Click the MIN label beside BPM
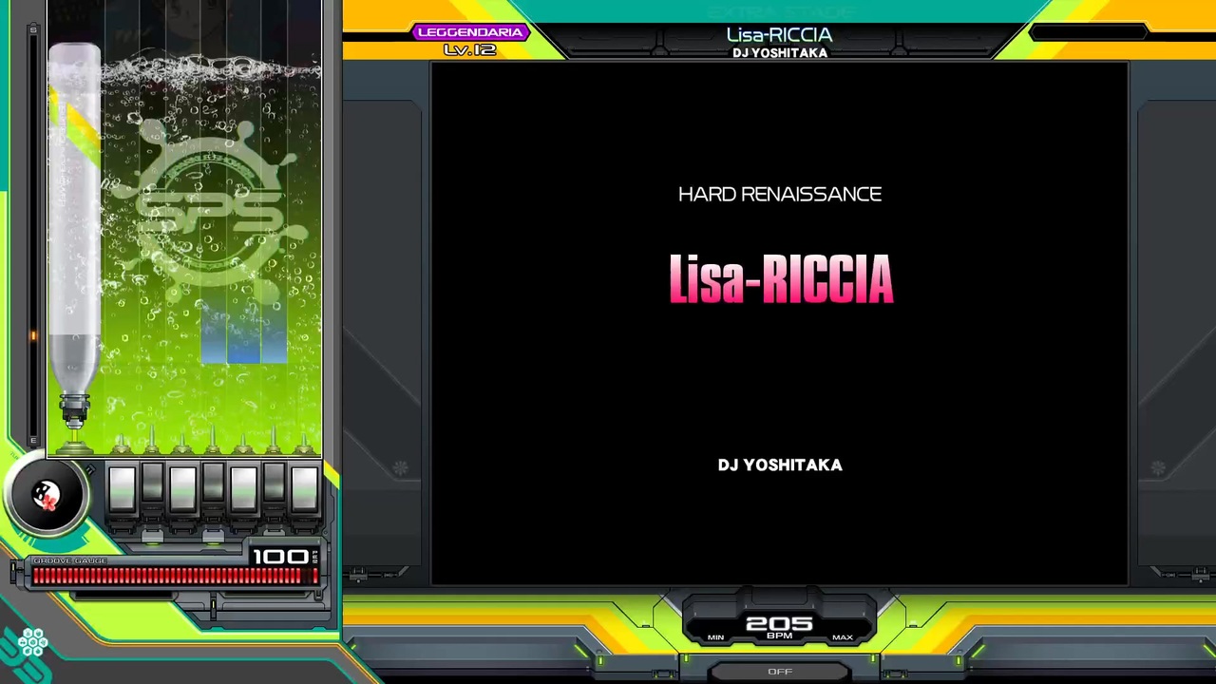The height and width of the screenshot is (684, 1216). [716, 637]
